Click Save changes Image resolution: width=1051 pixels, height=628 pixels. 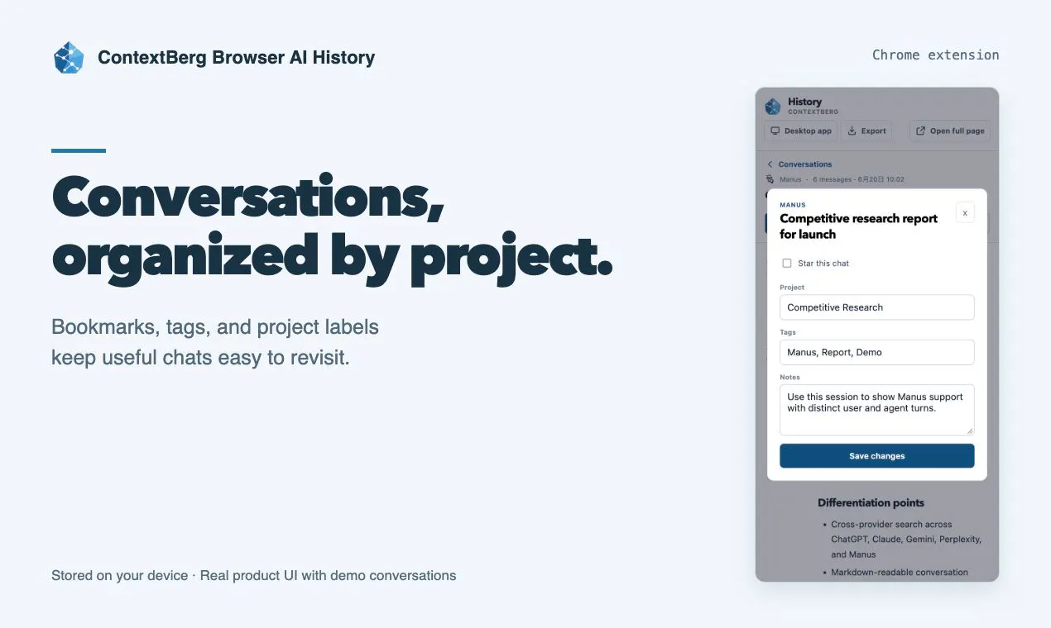[877, 456]
